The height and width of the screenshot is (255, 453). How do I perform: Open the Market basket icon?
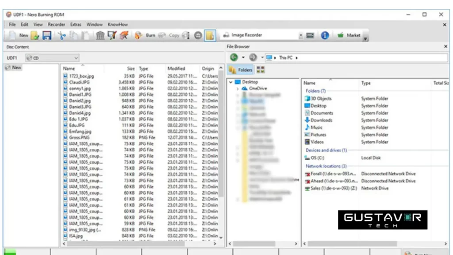point(341,35)
